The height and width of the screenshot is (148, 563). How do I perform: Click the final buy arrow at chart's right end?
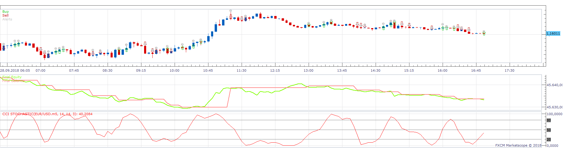coord(484,34)
